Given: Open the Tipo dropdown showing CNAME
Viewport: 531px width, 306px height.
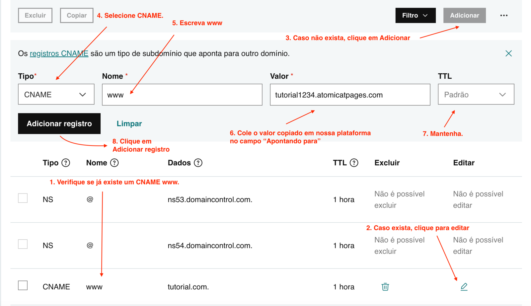Looking at the screenshot, I should [x=56, y=95].
